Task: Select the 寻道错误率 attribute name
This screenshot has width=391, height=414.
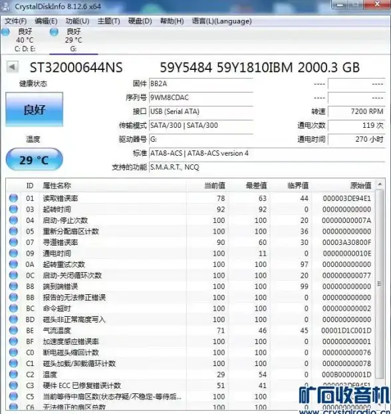Action: click(x=61, y=242)
